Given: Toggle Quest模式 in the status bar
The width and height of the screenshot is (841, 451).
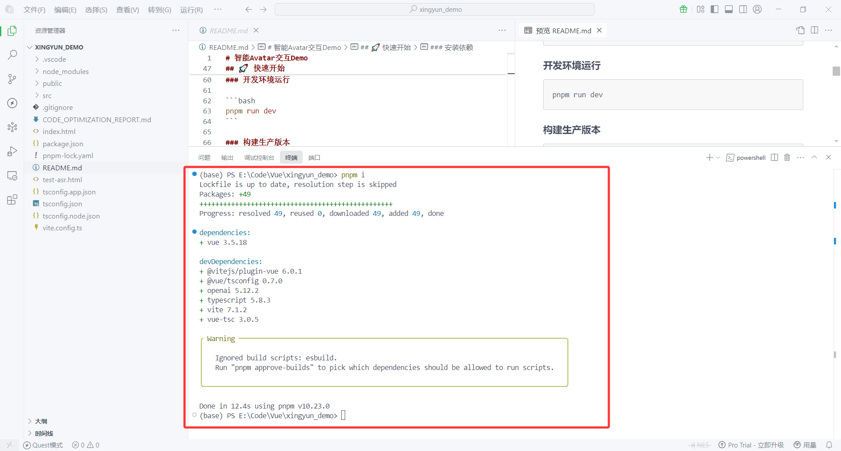Looking at the screenshot, I should click(x=43, y=445).
